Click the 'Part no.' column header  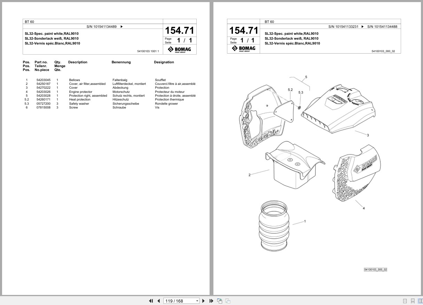coord(41,62)
